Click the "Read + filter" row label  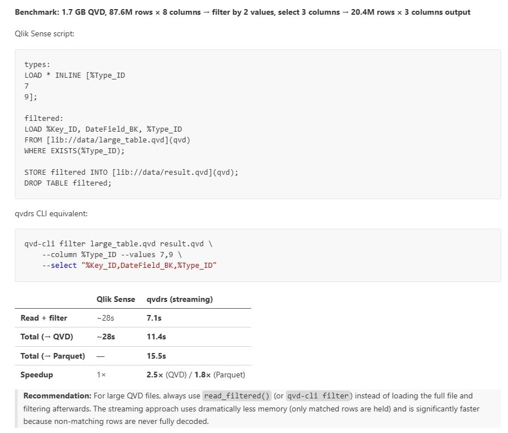click(x=44, y=318)
